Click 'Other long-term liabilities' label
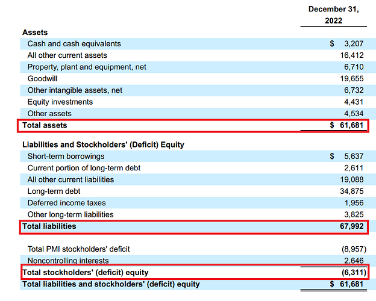The image size is (376, 301). (70, 215)
